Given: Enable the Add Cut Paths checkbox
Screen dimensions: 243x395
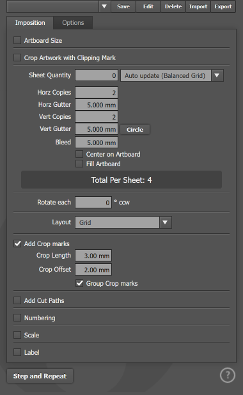Looking at the screenshot, I should (x=17, y=300).
